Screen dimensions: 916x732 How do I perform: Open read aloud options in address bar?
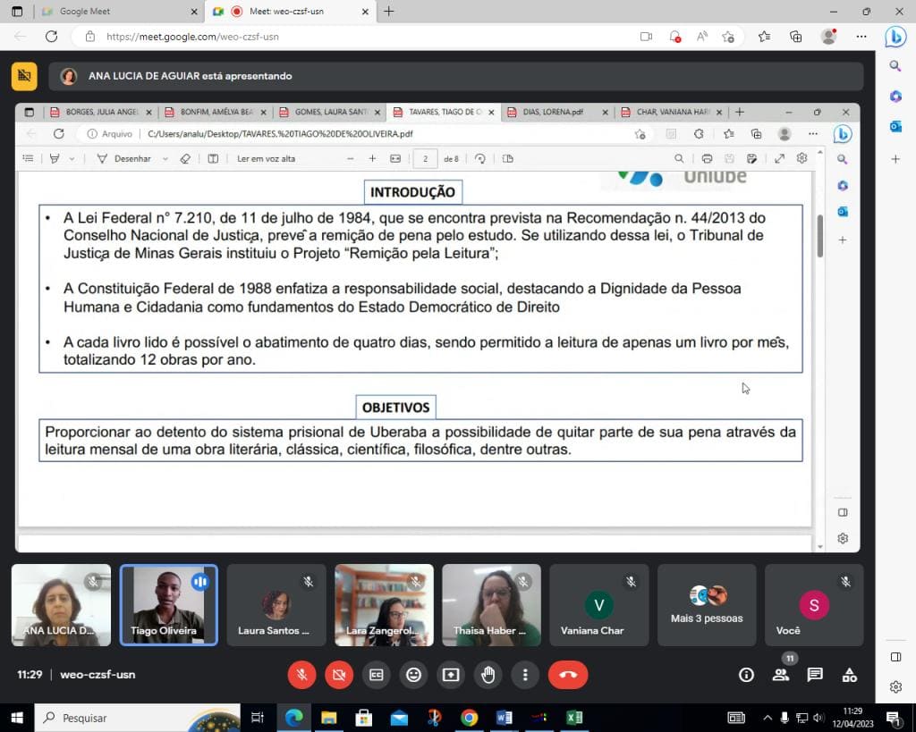(701, 37)
